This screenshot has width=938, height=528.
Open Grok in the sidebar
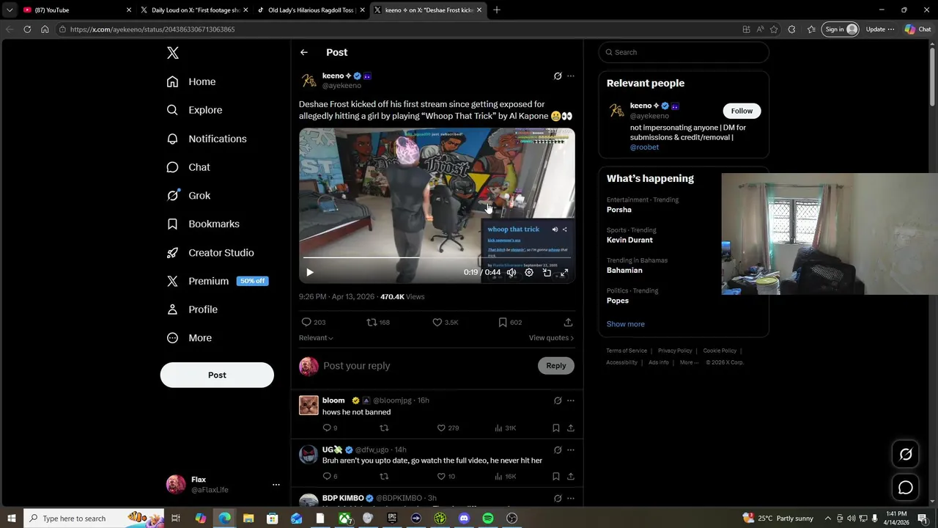tap(188, 196)
